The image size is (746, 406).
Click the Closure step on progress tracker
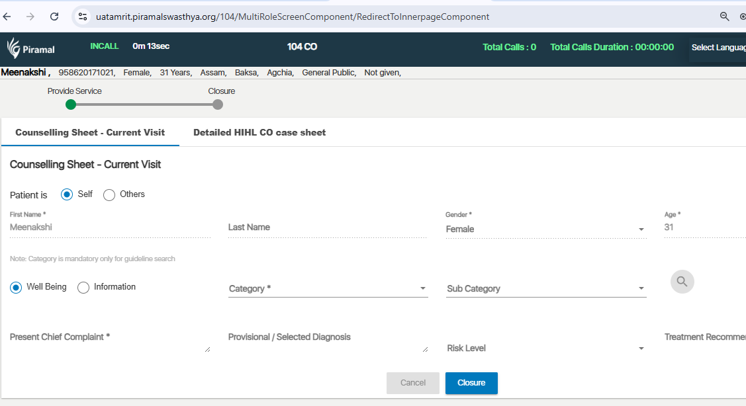[218, 104]
